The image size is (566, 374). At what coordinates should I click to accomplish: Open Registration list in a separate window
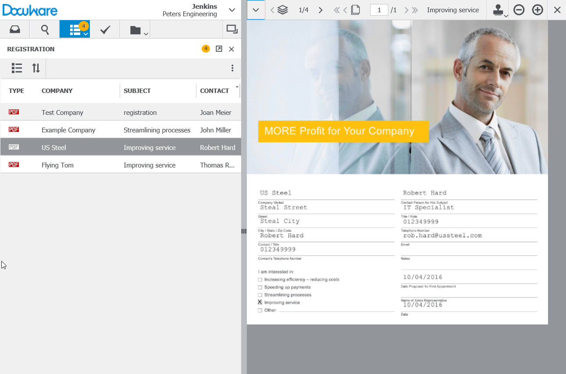click(x=219, y=49)
